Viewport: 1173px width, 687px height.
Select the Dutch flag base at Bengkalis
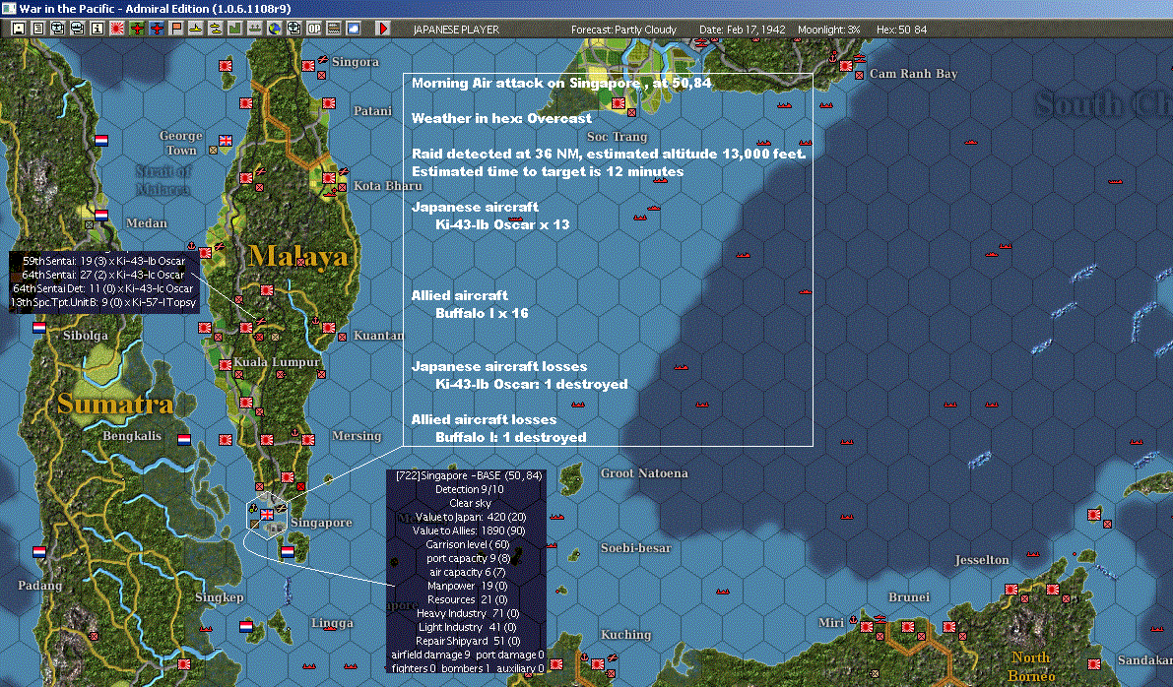[x=183, y=440]
